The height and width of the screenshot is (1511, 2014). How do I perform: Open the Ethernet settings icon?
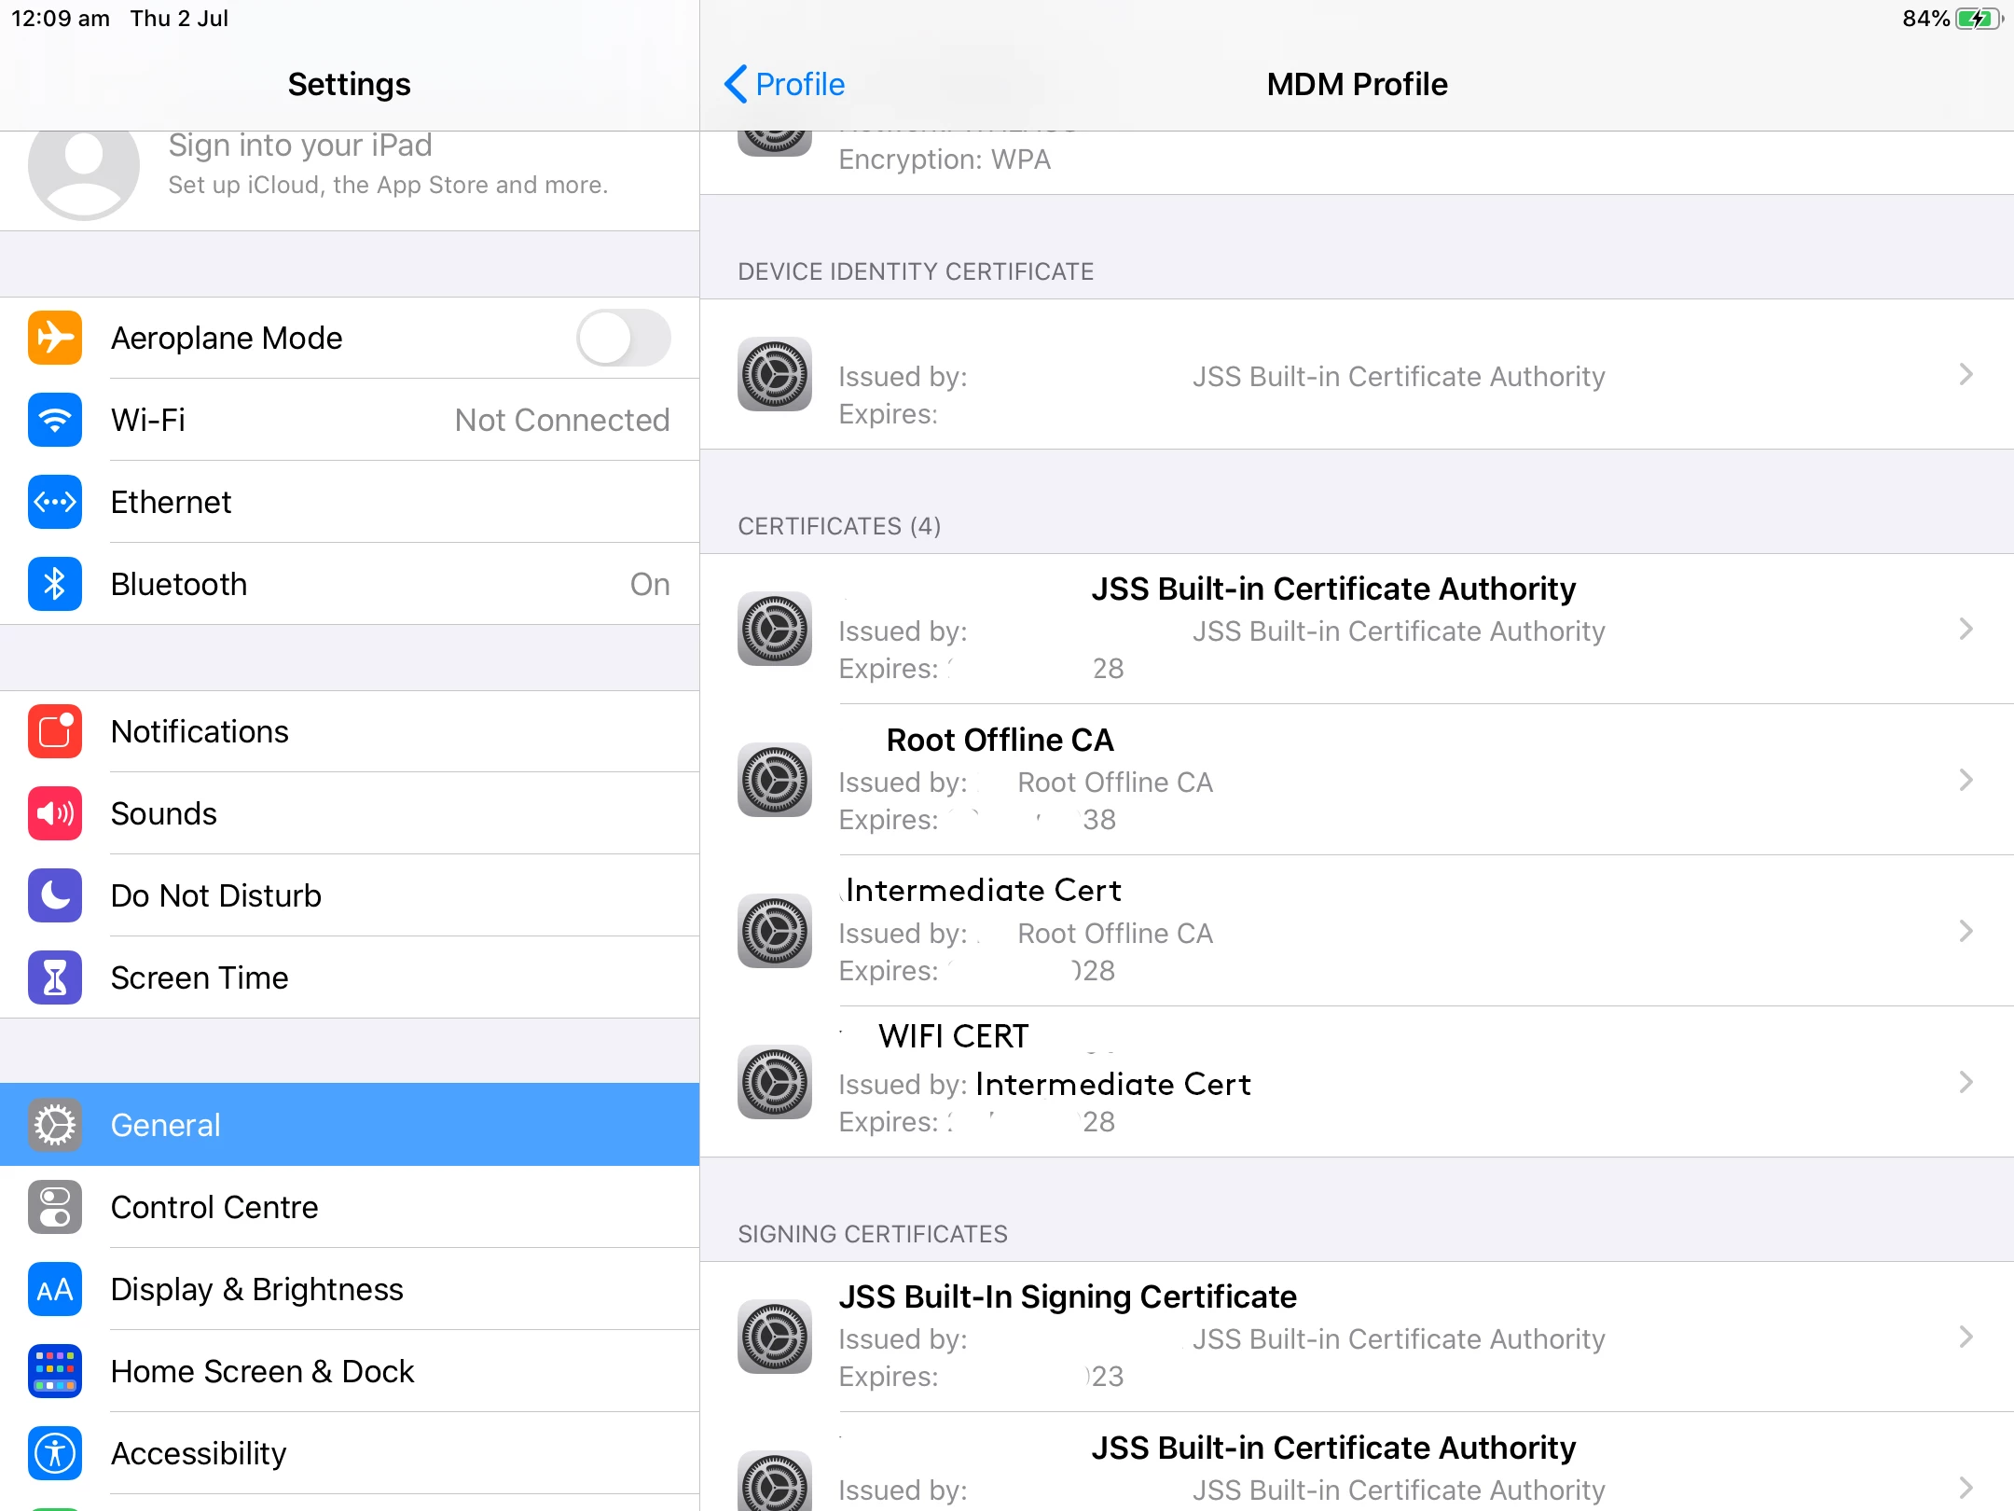(55, 502)
